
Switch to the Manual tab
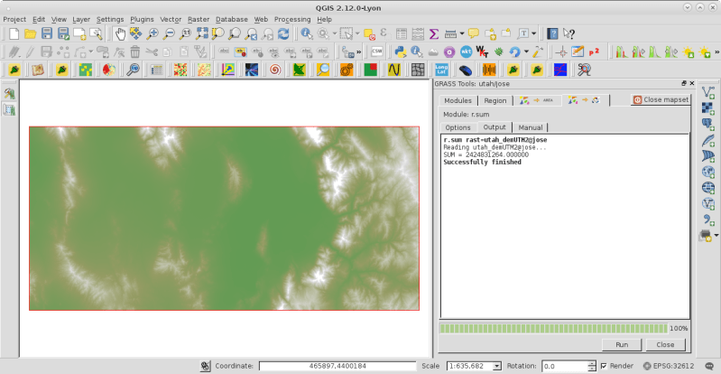tap(531, 127)
